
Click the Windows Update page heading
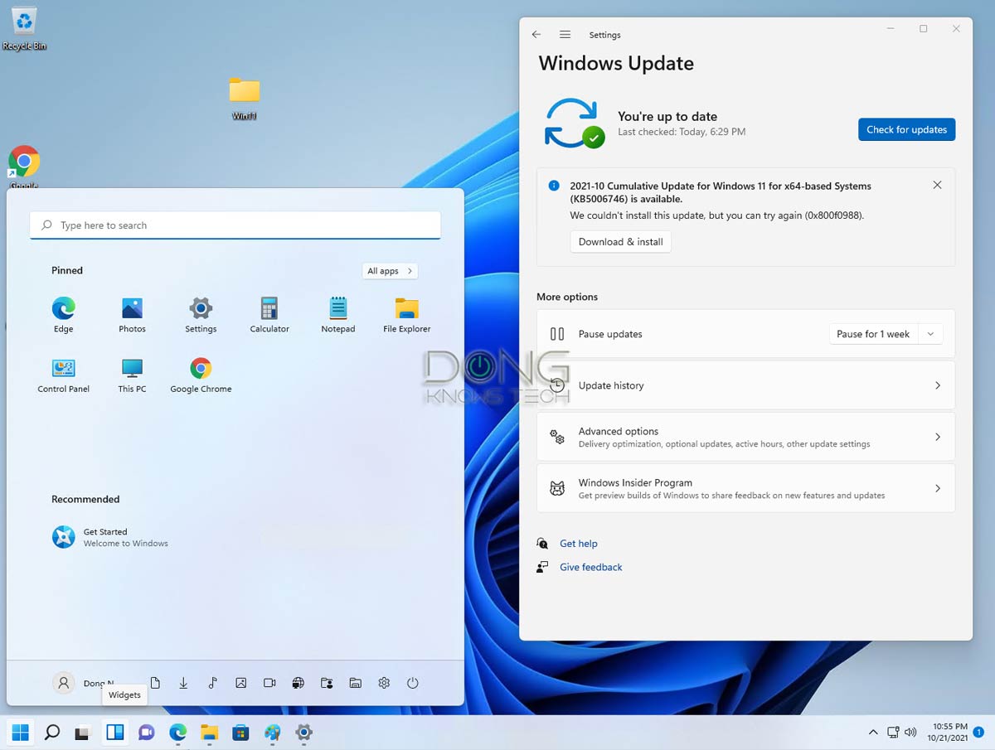616,64
